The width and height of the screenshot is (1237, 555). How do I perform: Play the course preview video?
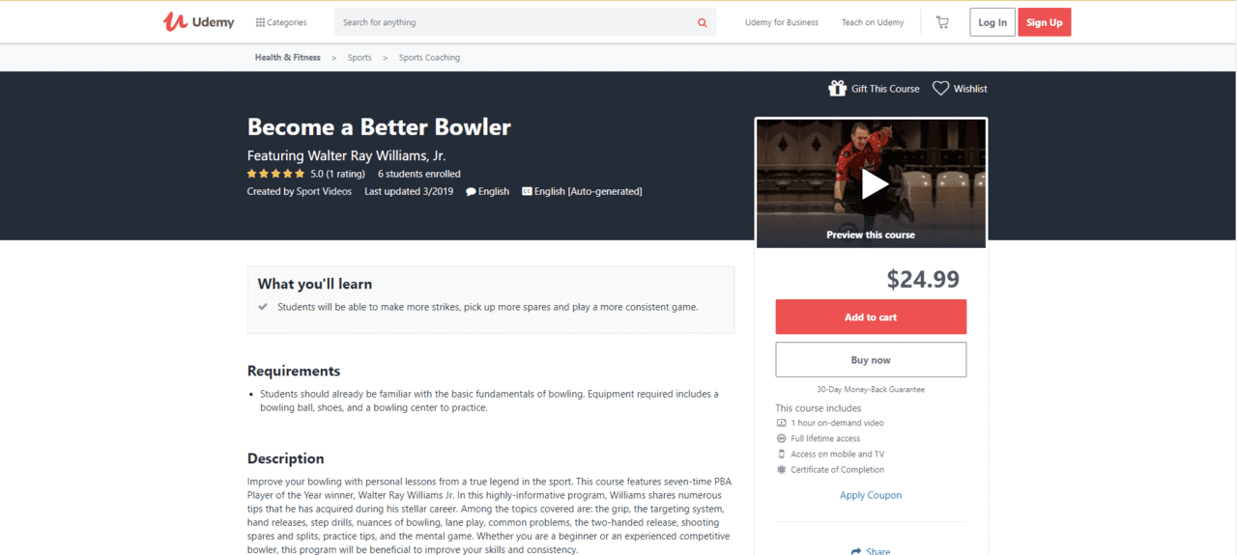(x=875, y=183)
